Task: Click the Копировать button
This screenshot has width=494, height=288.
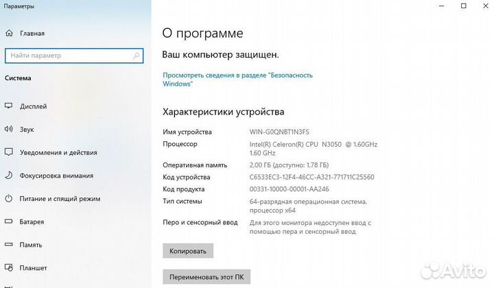Action: click(x=188, y=251)
